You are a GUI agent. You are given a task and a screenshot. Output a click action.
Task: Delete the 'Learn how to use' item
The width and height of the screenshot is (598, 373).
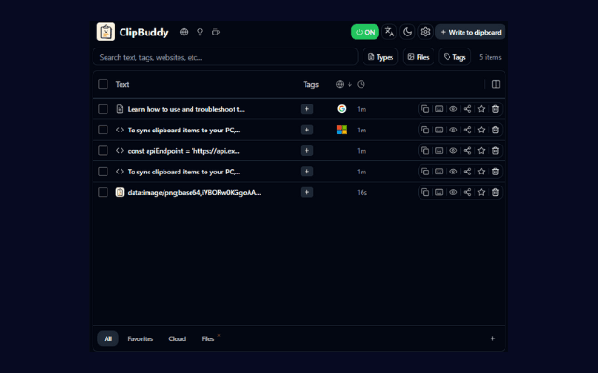495,109
